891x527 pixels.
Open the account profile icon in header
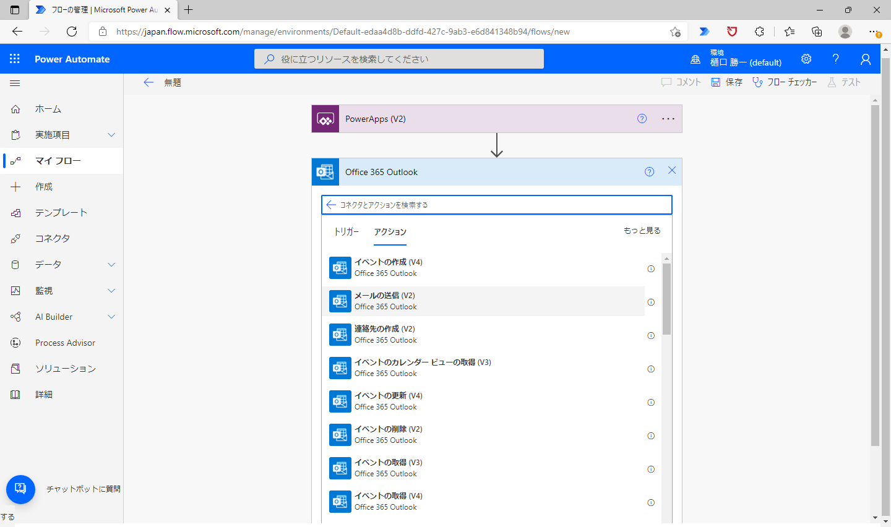[x=866, y=59]
